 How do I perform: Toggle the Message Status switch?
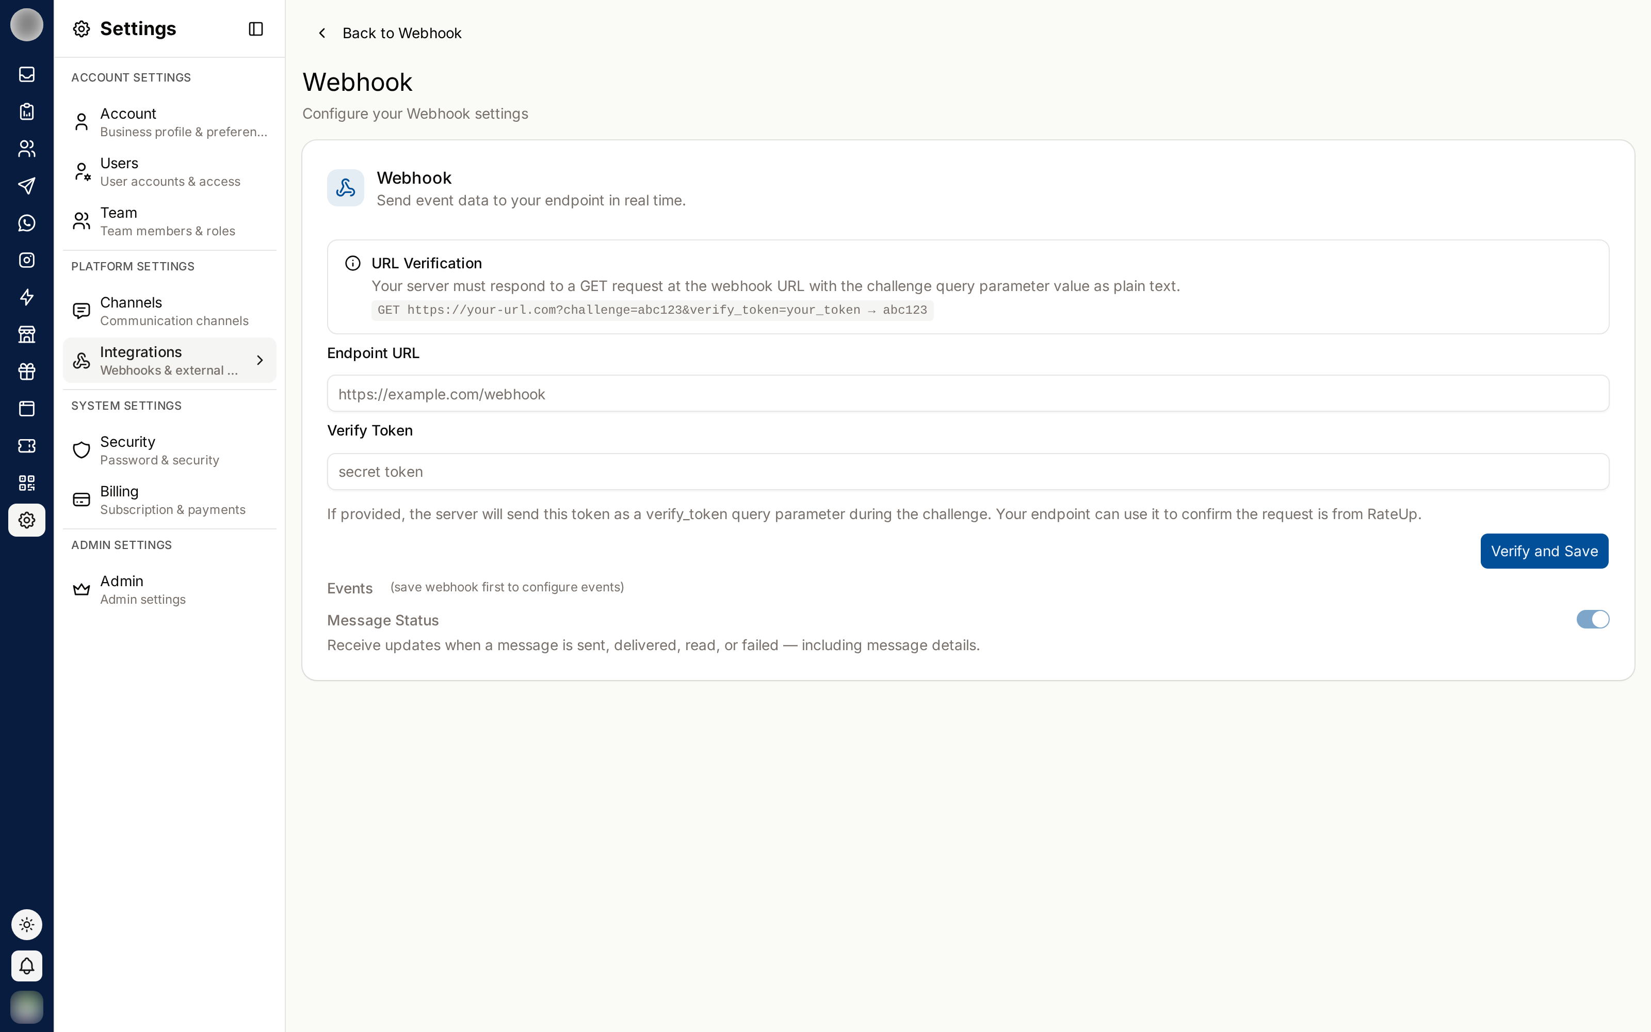click(x=1592, y=619)
